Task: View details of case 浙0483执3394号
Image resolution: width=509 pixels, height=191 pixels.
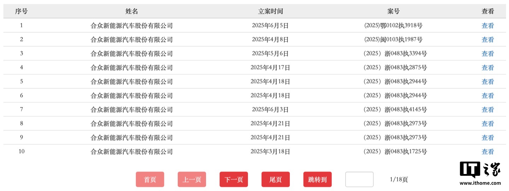Action: point(487,54)
